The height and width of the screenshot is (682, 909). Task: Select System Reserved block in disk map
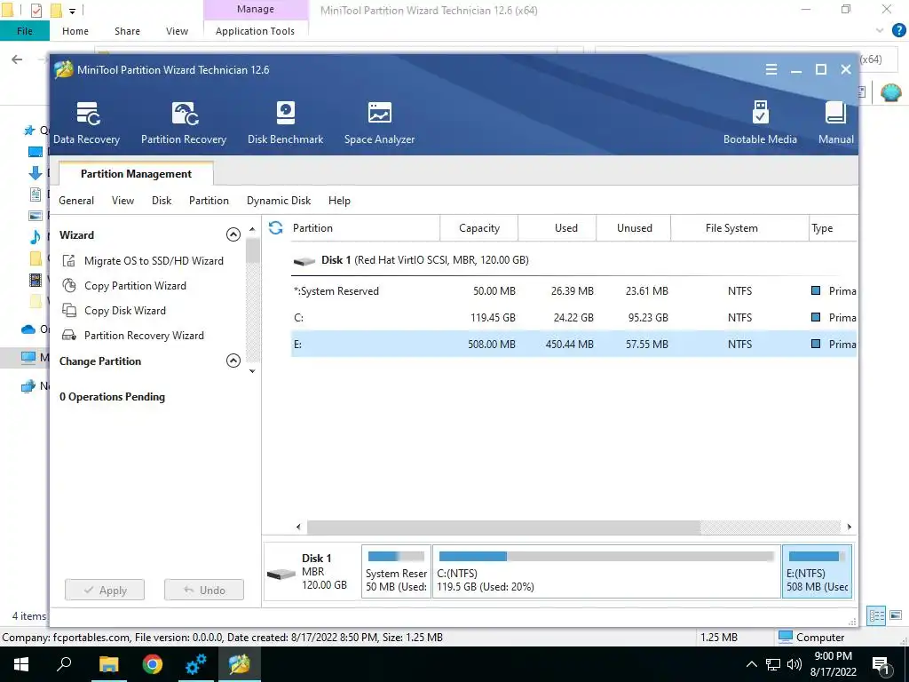tap(397, 572)
